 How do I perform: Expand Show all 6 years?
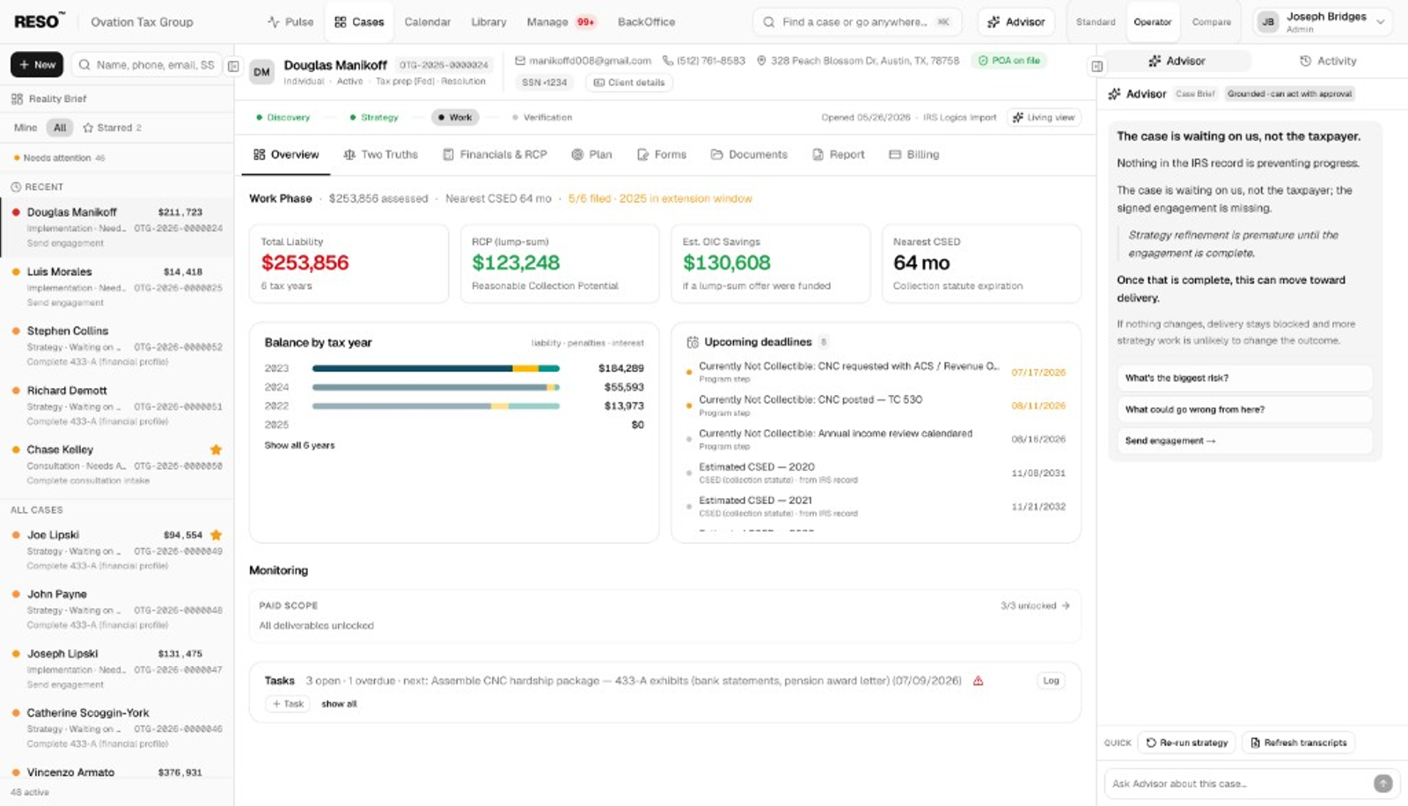(299, 445)
